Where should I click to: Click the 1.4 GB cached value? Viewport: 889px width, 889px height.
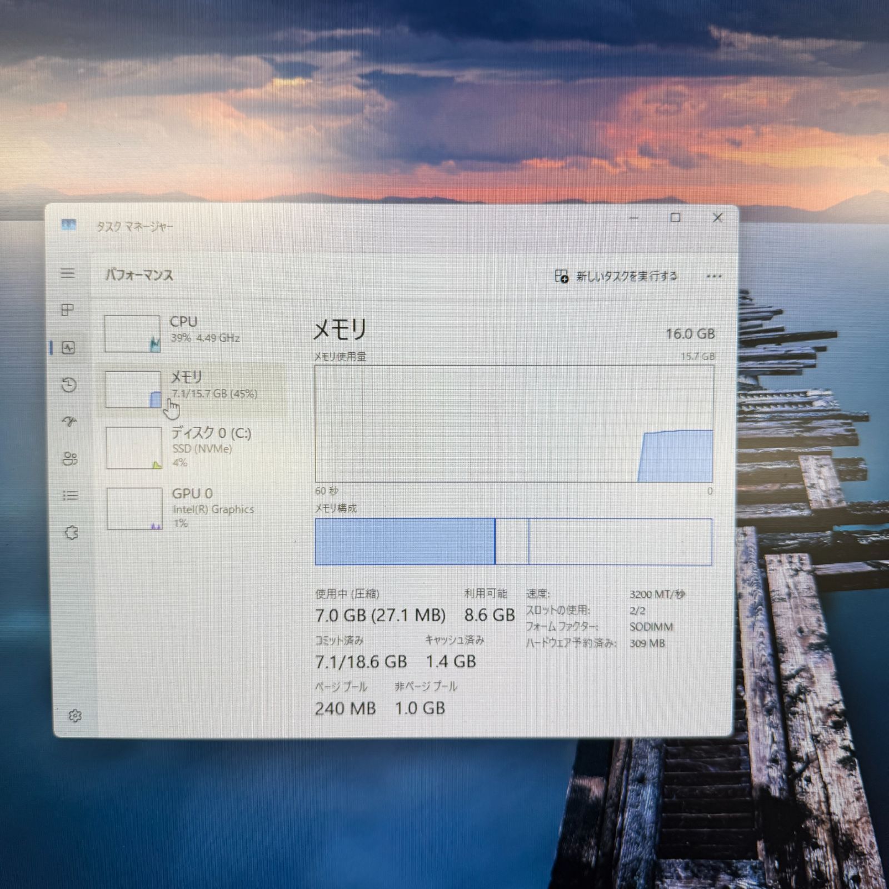451,661
